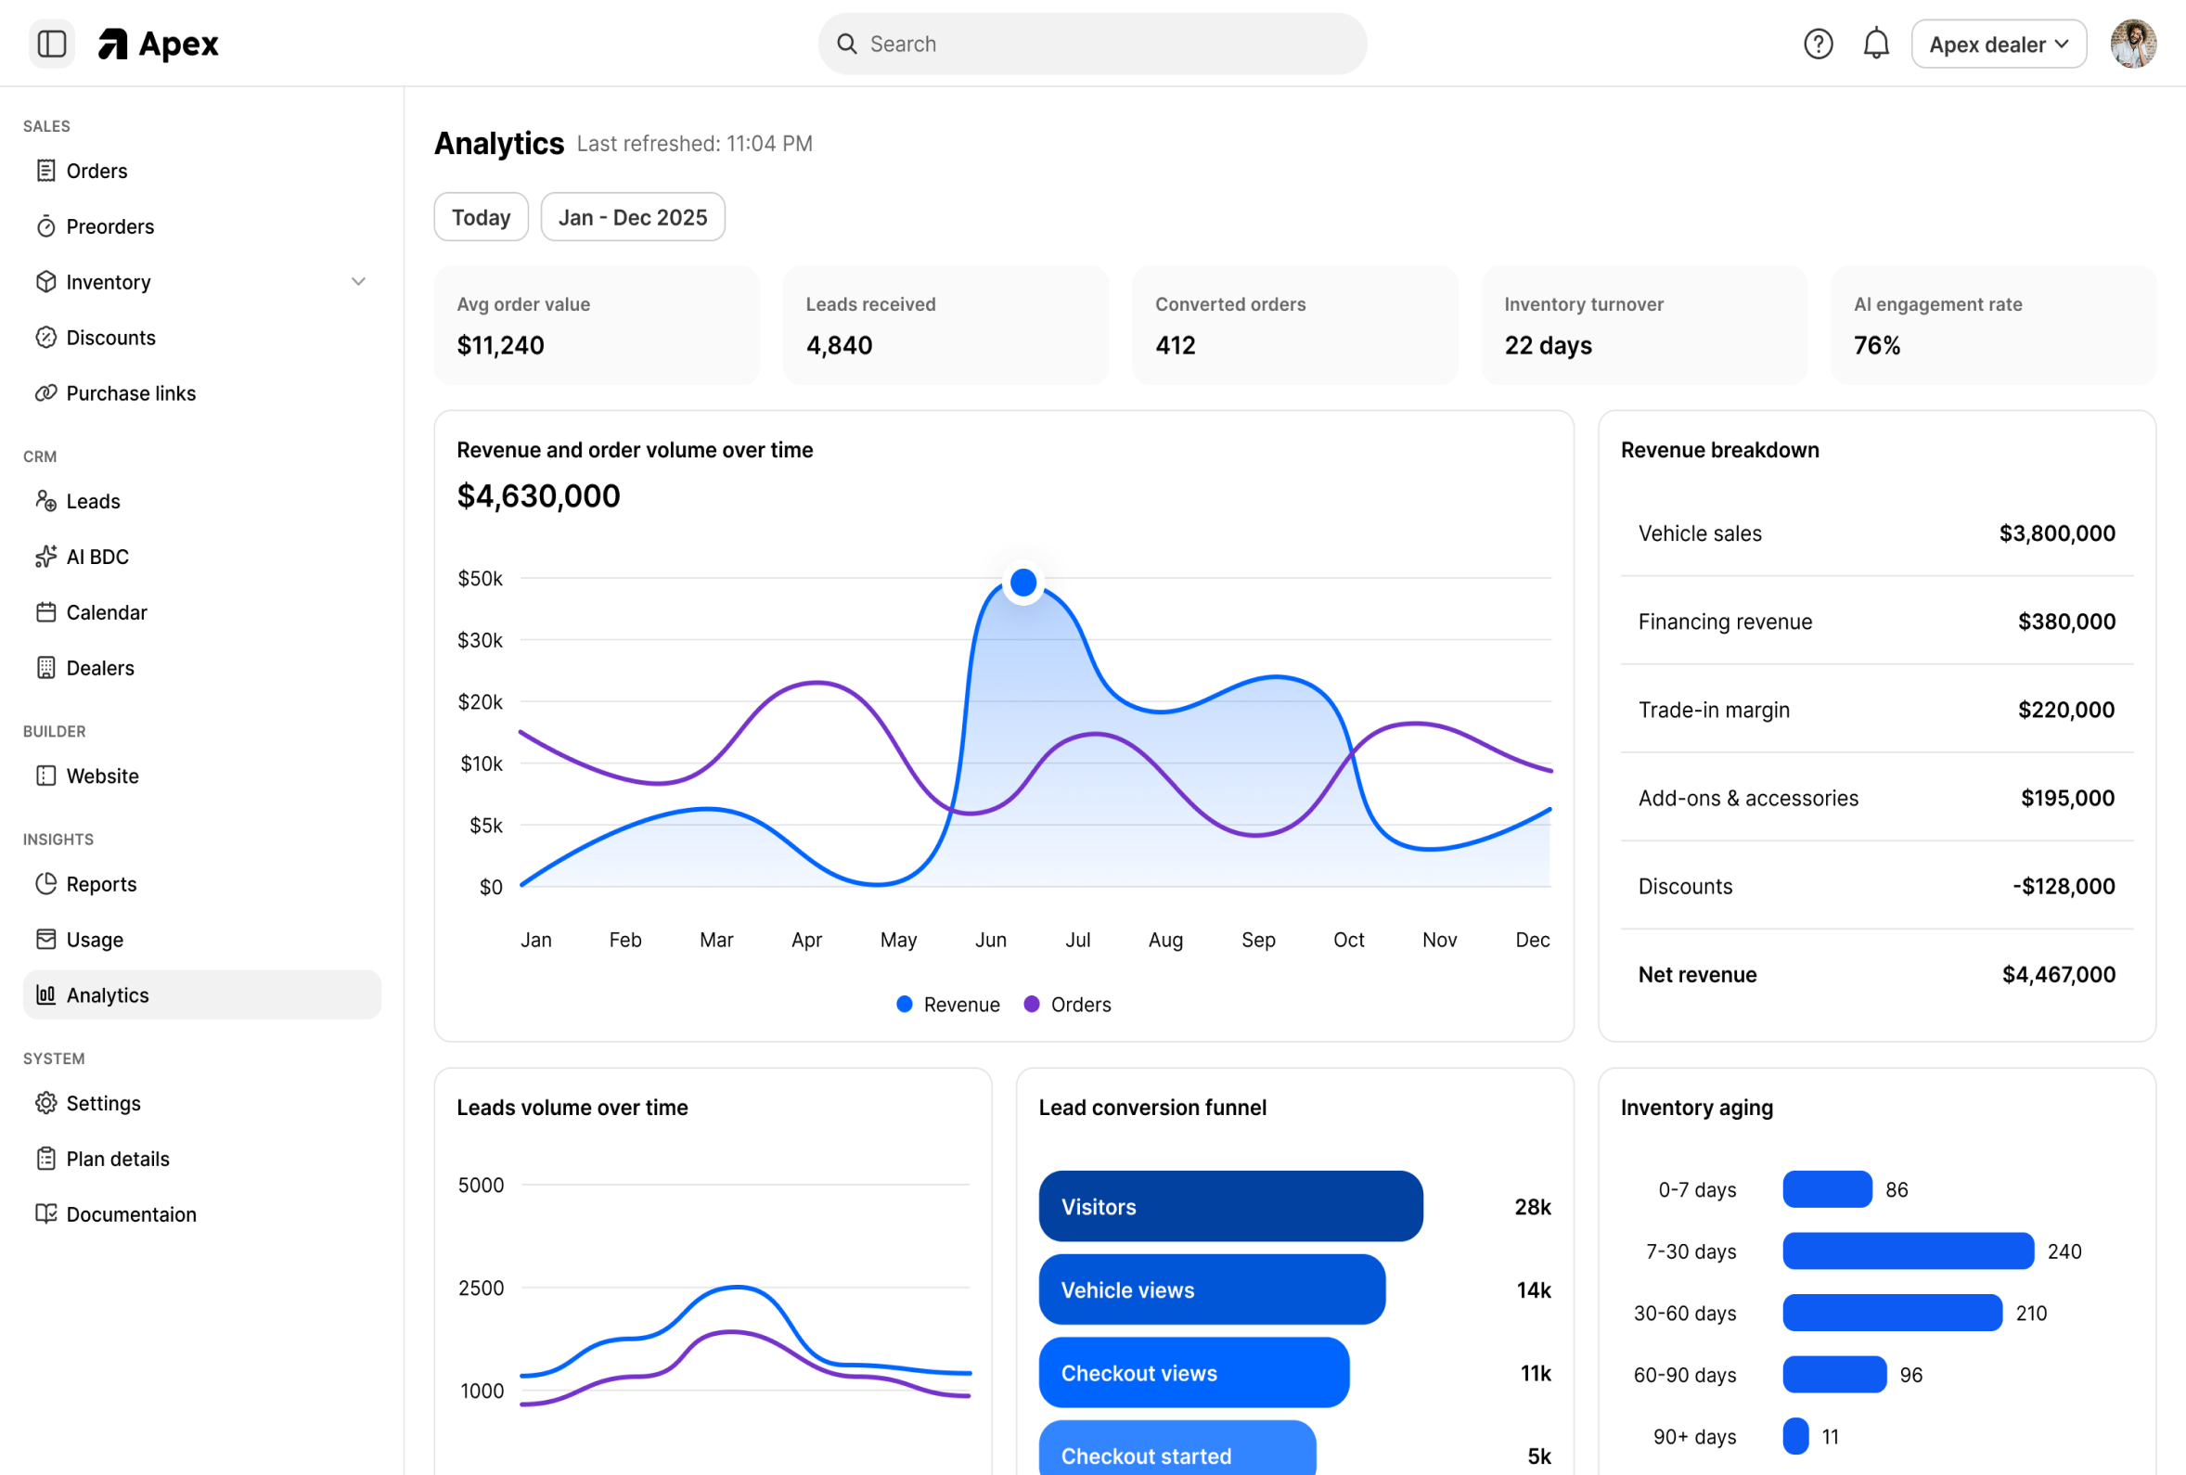Image resolution: width=2186 pixels, height=1475 pixels.
Task: Toggle the Revenue series in the chart legend
Action: click(x=946, y=1004)
